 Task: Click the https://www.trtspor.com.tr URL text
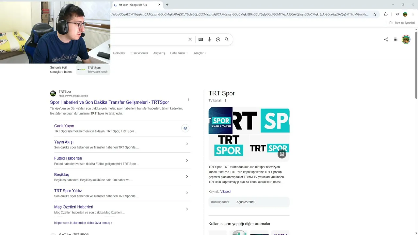coord(73,96)
